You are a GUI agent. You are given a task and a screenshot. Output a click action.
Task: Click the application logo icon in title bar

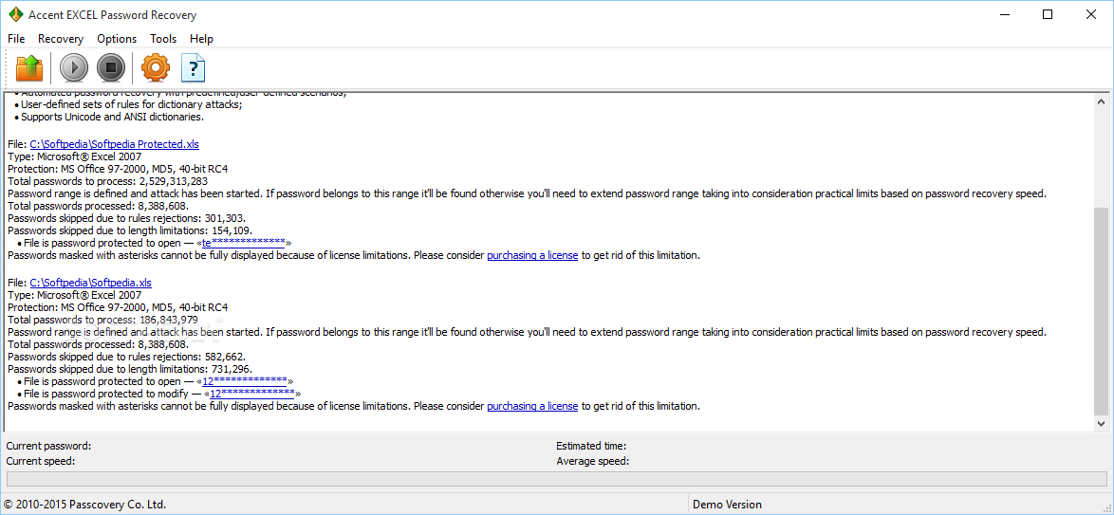[15, 15]
